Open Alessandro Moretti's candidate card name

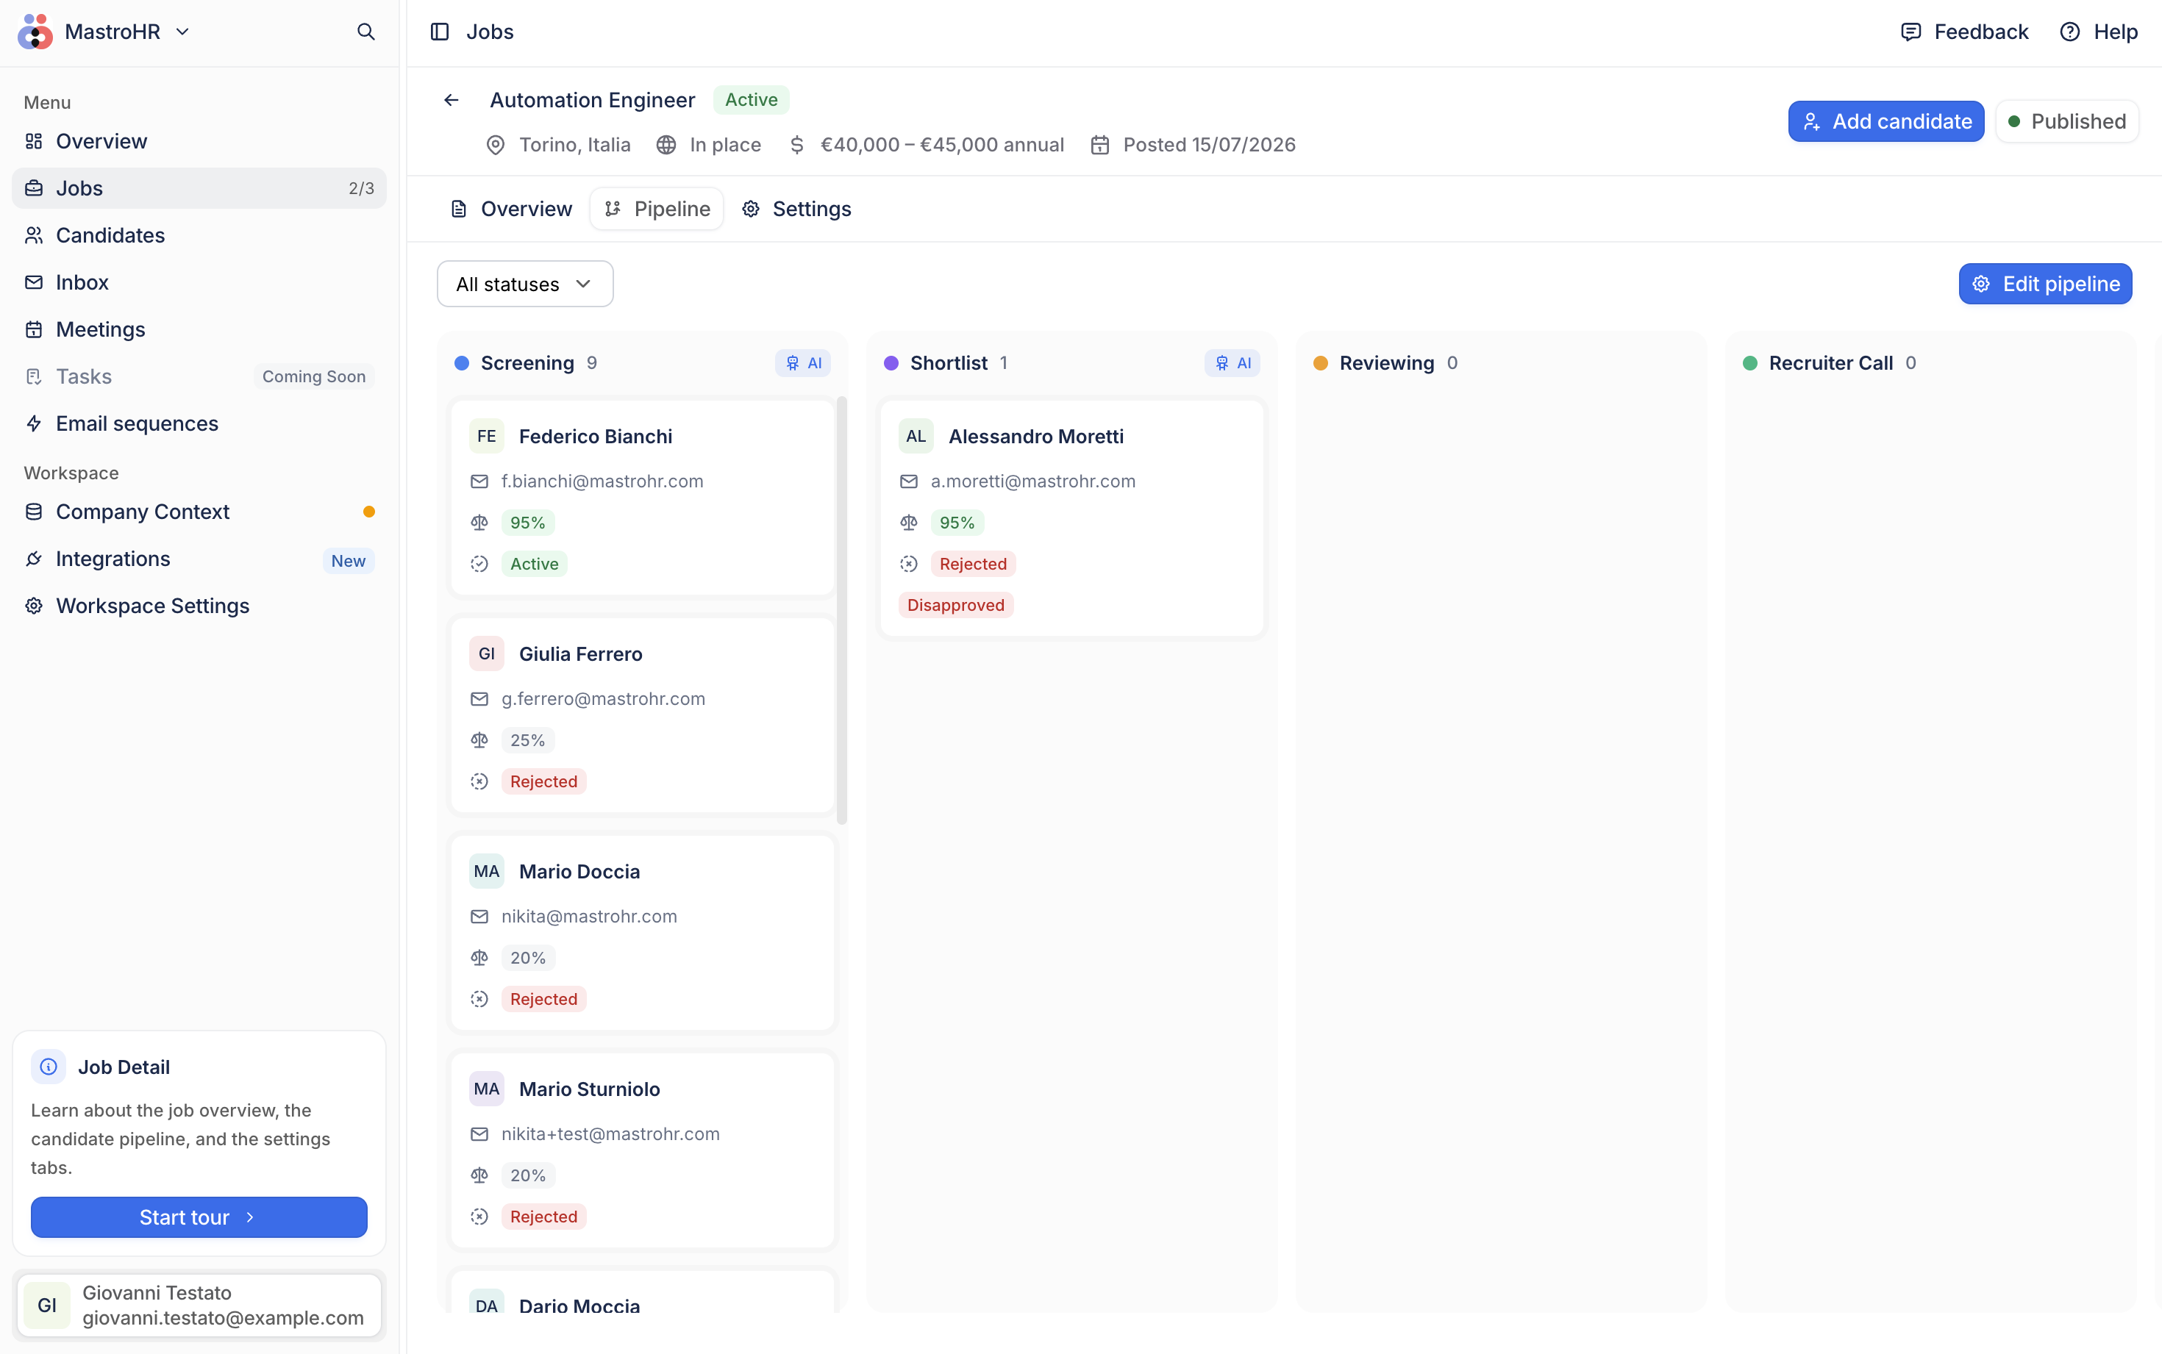[x=1036, y=436]
